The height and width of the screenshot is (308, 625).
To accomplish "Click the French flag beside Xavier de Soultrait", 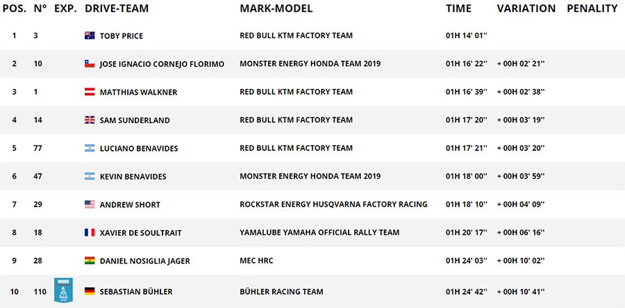I will [89, 232].
